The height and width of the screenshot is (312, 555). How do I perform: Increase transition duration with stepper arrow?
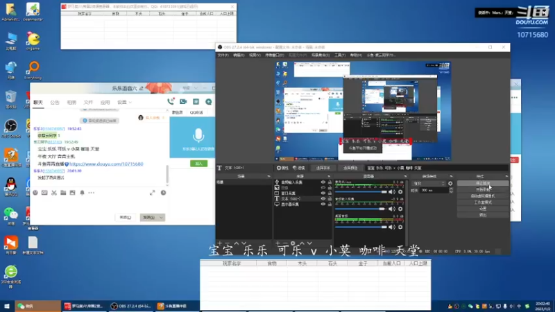(x=451, y=189)
